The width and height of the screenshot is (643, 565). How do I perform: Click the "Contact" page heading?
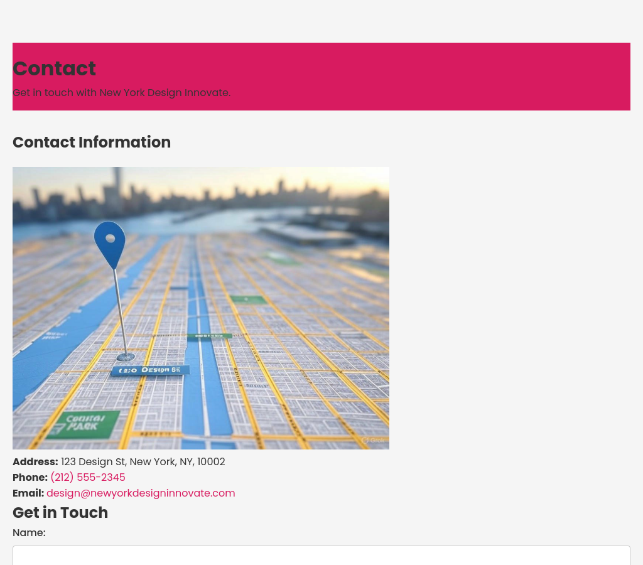(55, 68)
